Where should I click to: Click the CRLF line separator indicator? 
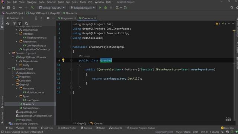(x=196, y=132)
